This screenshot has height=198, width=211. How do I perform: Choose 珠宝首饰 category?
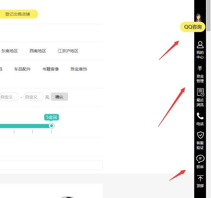[79, 69]
